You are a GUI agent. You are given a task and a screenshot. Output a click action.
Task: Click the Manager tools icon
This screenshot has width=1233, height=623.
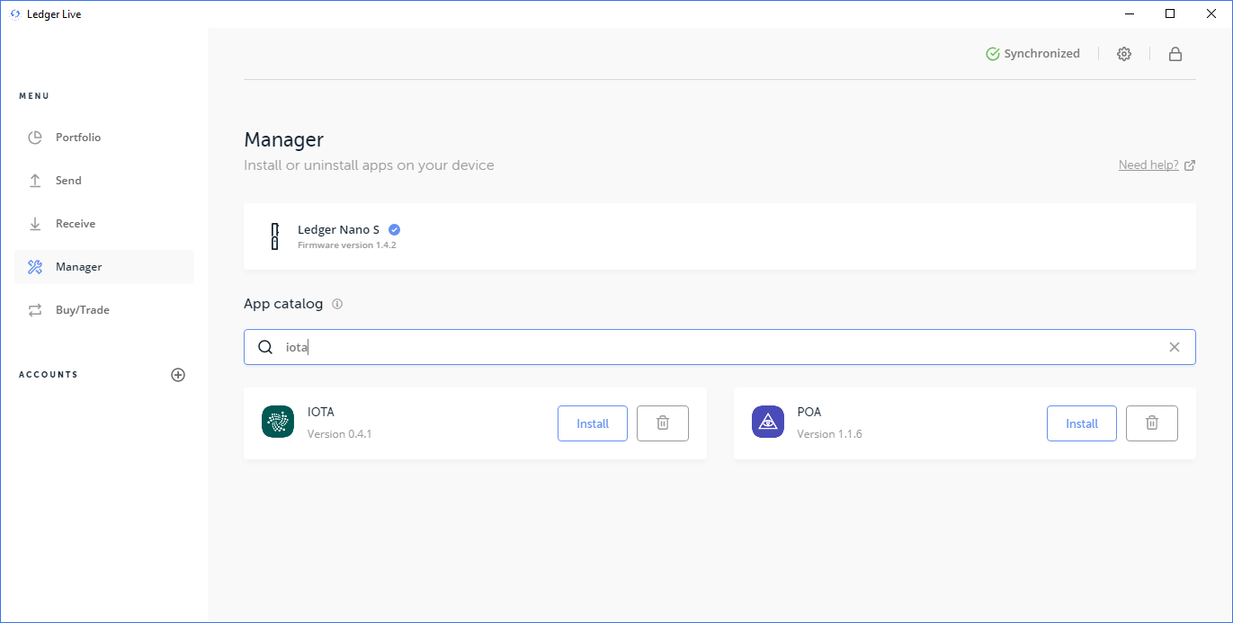point(35,267)
